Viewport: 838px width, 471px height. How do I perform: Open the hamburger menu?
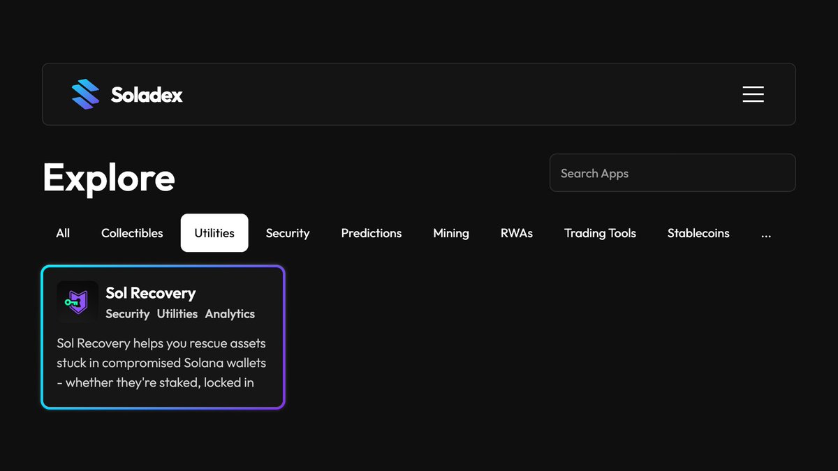753,94
